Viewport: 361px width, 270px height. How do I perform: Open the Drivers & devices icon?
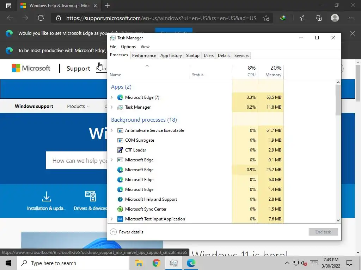[x=90, y=196]
